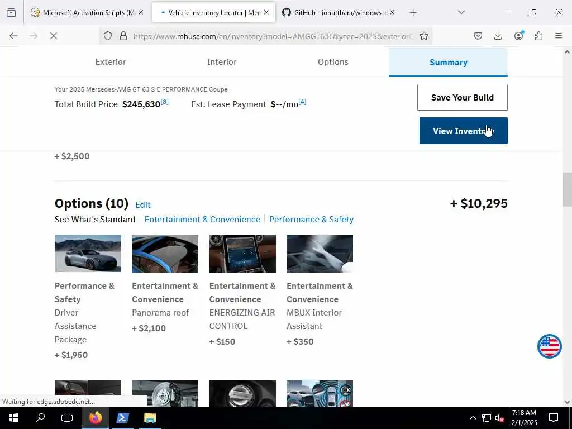Open the Firefox account menu
This screenshot has width=572, height=429.
pyautogui.click(x=519, y=36)
